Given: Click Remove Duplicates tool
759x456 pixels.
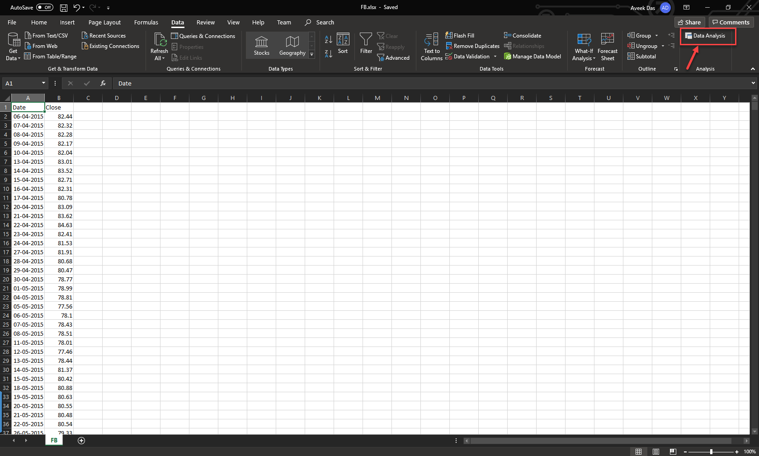Looking at the screenshot, I should (472, 46).
